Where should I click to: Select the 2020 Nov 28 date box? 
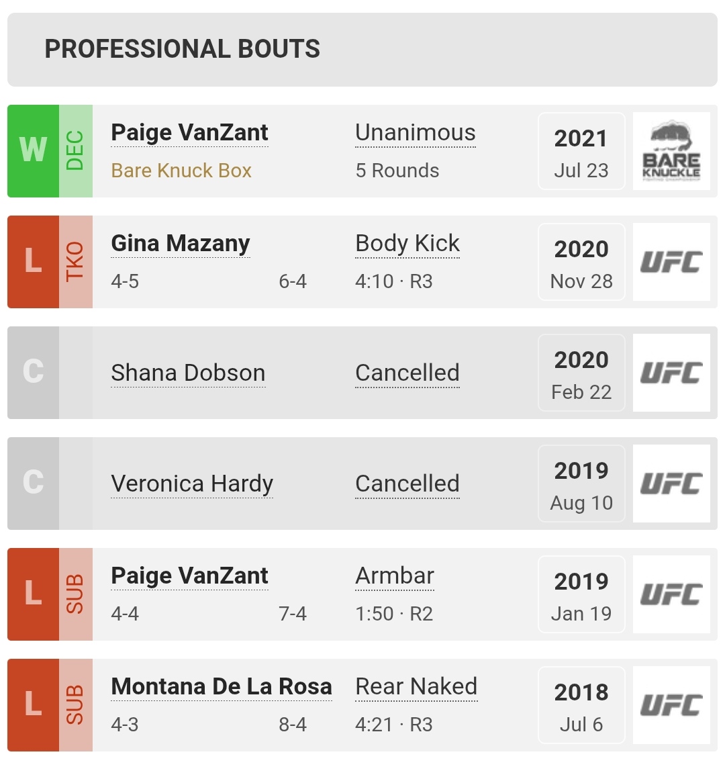pyautogui.click(x=581, y=262)
